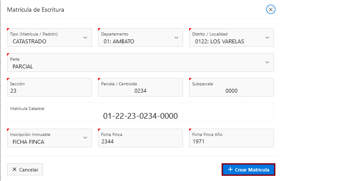Select Matrícula Catastral value 01-22-23-0234-0000
340x181 pixels.
[x=141, y=116]
